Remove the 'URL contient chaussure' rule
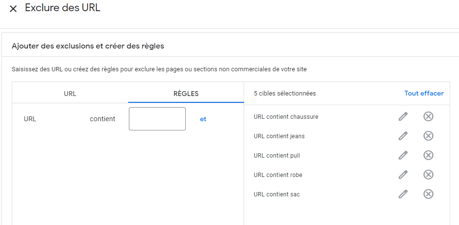The height and width of the screenshot is (225, 459). (428, 116)
